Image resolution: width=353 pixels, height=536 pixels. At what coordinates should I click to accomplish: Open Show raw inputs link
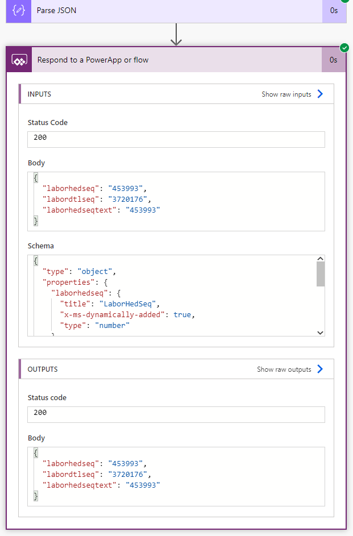(286, 94)
